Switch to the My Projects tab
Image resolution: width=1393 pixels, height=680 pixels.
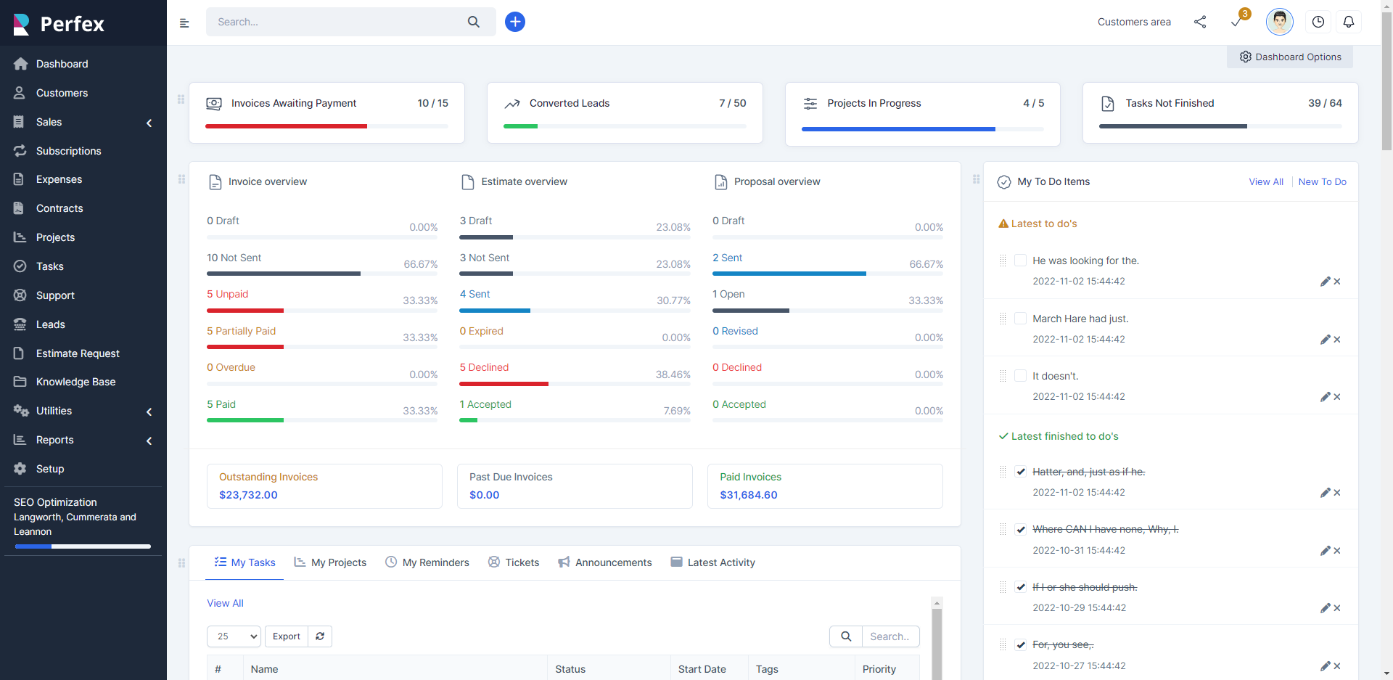pos(330,562)
